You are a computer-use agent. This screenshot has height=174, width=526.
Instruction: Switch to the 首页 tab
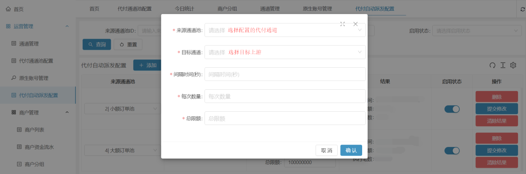(94, 9)
